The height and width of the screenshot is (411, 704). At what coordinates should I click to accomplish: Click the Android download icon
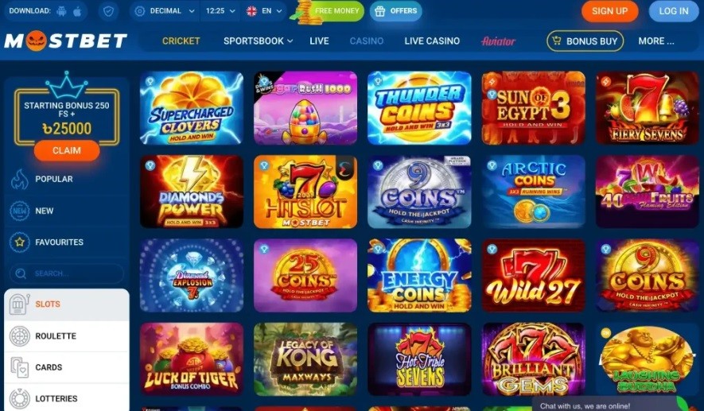(61, 11)
